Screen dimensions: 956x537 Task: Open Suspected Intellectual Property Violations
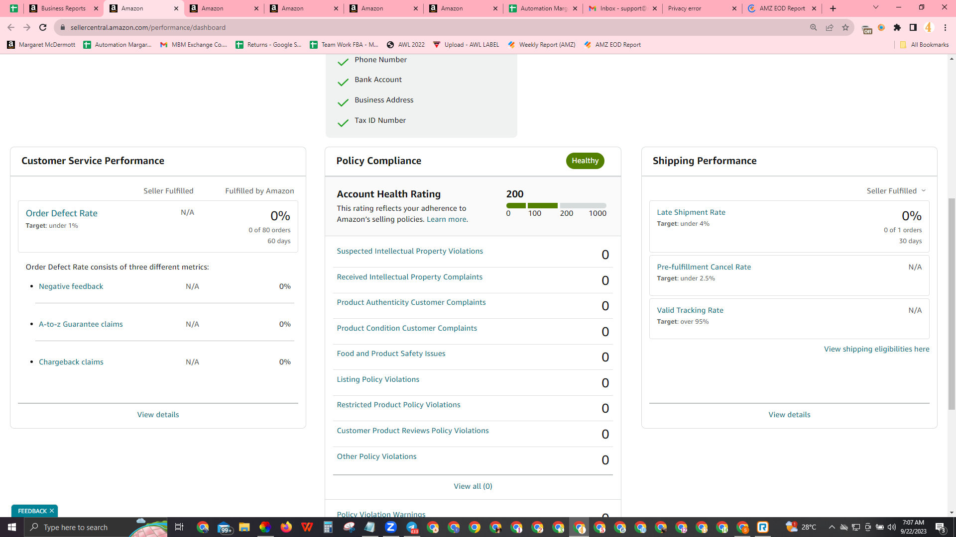click(x=410, y=251)
